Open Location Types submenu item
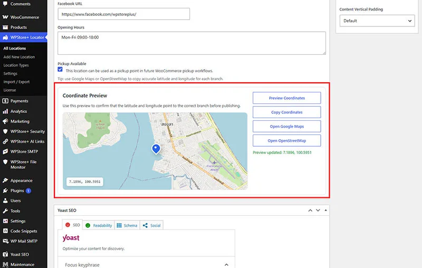This screenshot has height=268, width=422. pyautogui.click(x=16, y=65)
